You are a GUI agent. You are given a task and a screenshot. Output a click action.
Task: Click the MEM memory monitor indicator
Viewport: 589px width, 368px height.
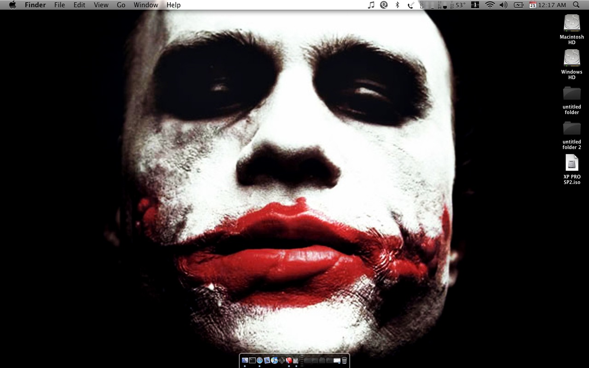click(443, 5)
